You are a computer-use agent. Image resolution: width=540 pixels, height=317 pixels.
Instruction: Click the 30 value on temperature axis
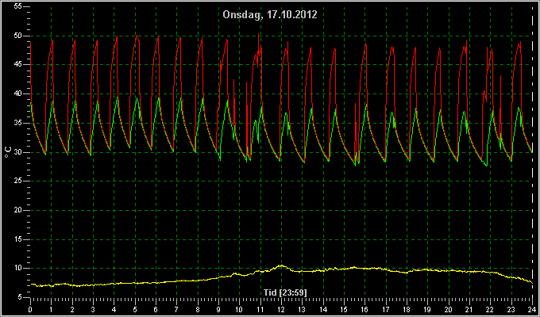coord(18,152)
